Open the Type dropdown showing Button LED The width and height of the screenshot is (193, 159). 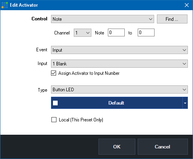tap(119, 90)
